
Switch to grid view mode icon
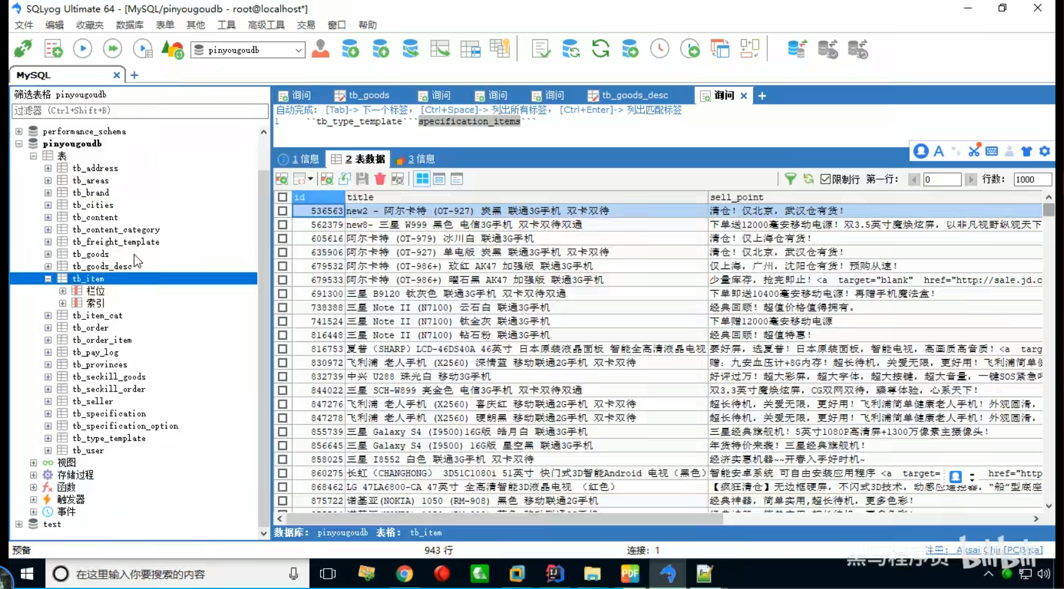click(x=422, y=179)
